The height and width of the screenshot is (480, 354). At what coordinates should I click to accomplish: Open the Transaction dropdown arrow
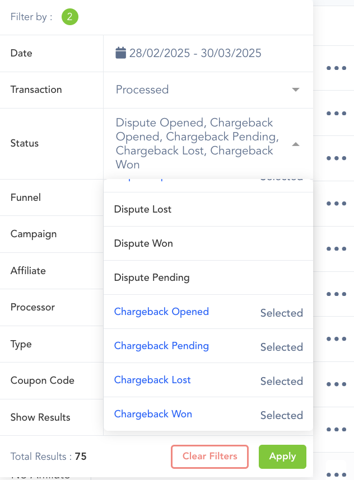295,90
